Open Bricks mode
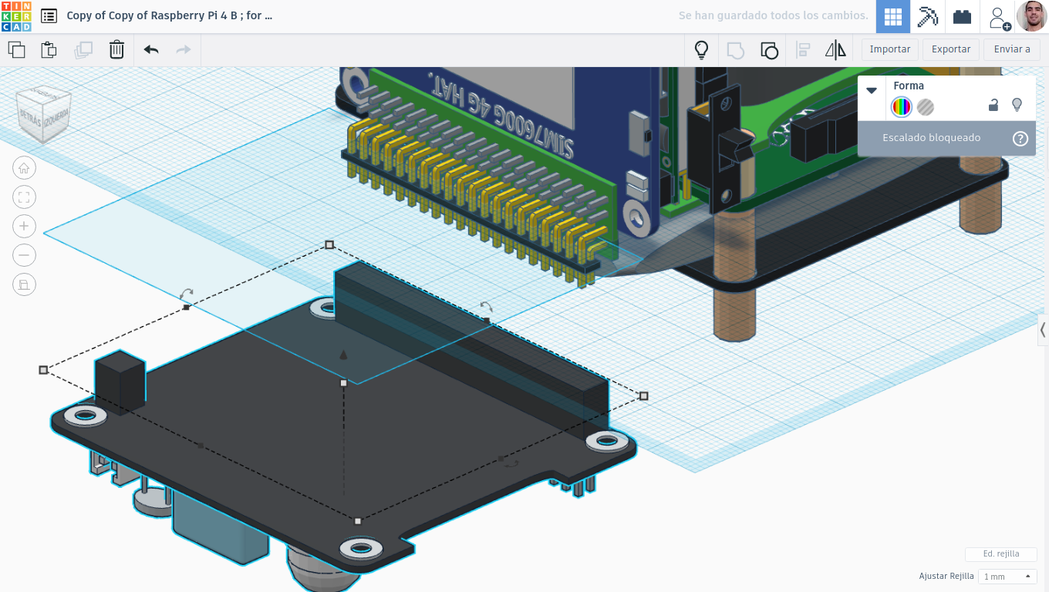The image size is (1049, 592). (962, 16)
